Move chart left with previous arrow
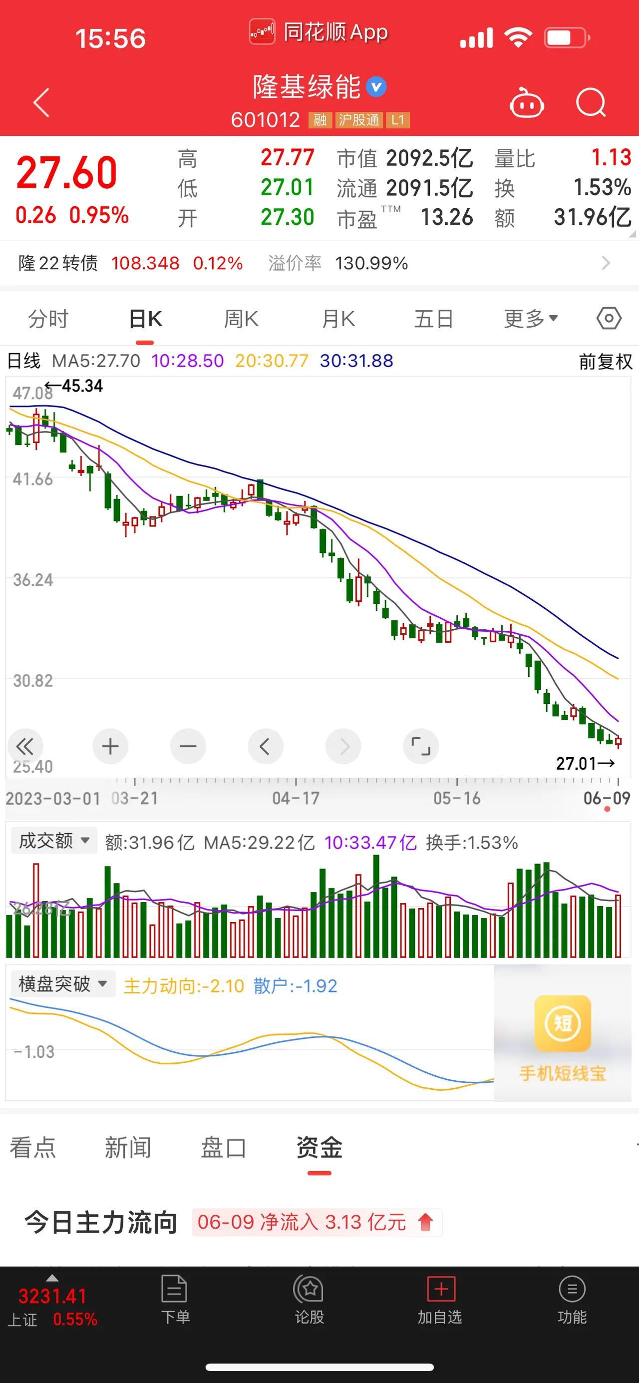The height and width of the screenshot is (1383, 639). pos(265,746)
